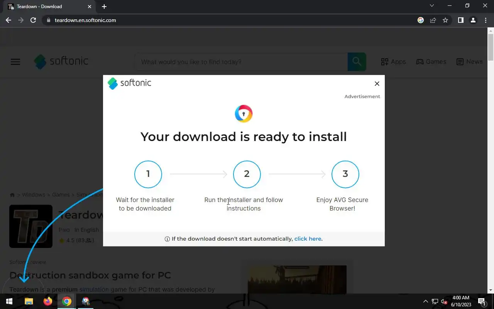
Task: Click the 'click here' download link
Action: (308, 239)
